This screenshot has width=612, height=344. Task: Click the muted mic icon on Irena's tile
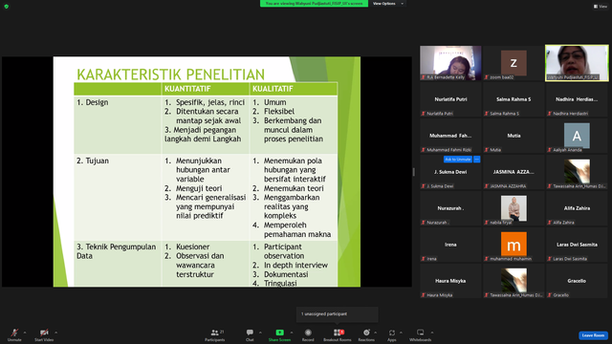coord(423,259)
